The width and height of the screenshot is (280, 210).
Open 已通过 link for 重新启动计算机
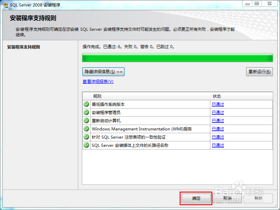pos(218,121)
